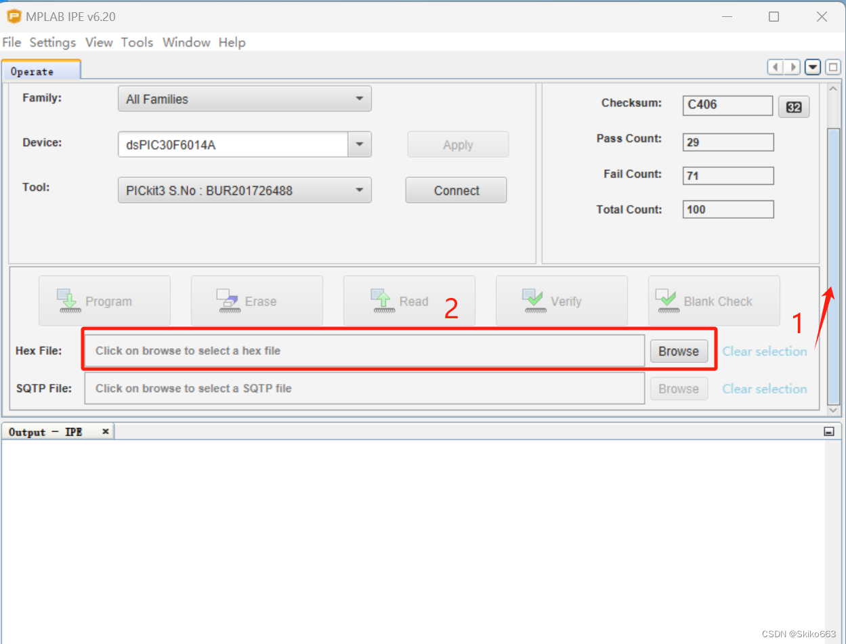Screen dimensions: 846x644
Task: Open the Help menu
Action: click(232, 42)
